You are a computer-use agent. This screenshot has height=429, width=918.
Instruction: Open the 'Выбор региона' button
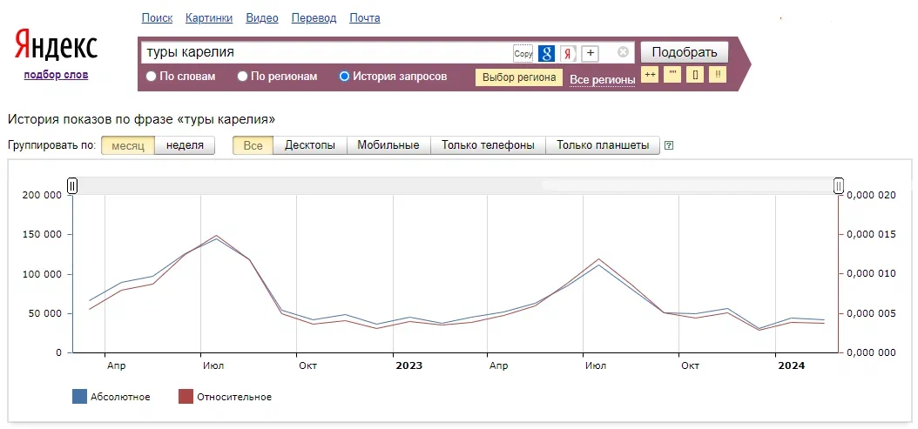(x=519, y=77)
